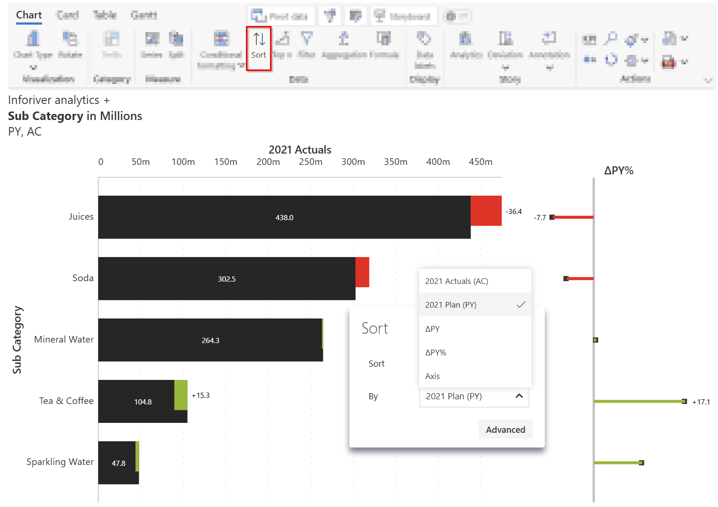This screenshot has width=718, height=507.
Task: Select the Top n icon
Action: [x=282, y=39]
